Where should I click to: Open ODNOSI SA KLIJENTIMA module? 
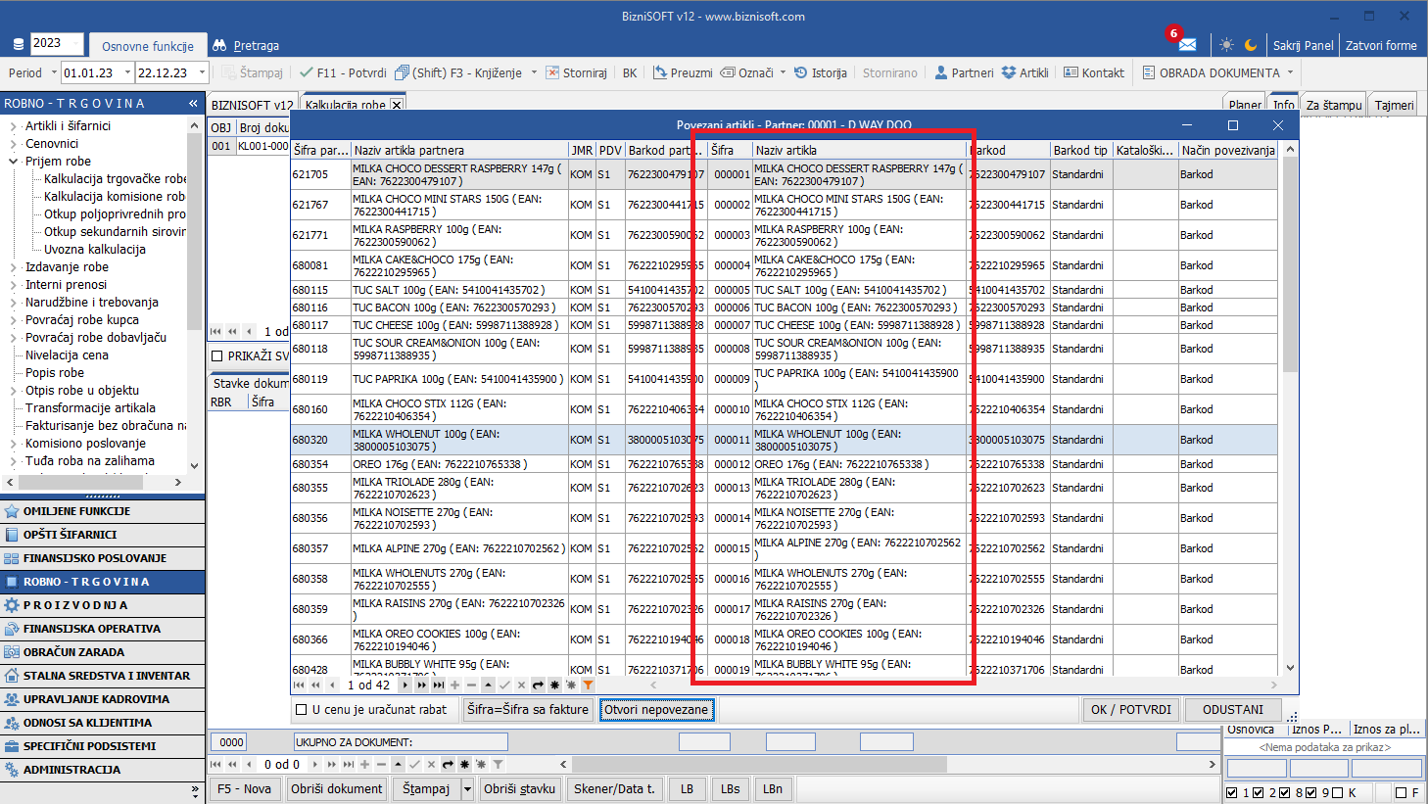point(103,723)
